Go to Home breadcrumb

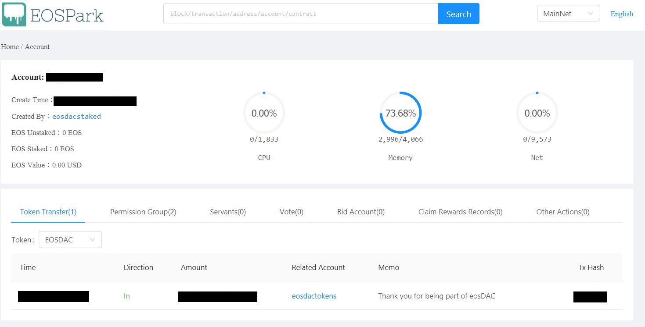[x=10, y=47]
